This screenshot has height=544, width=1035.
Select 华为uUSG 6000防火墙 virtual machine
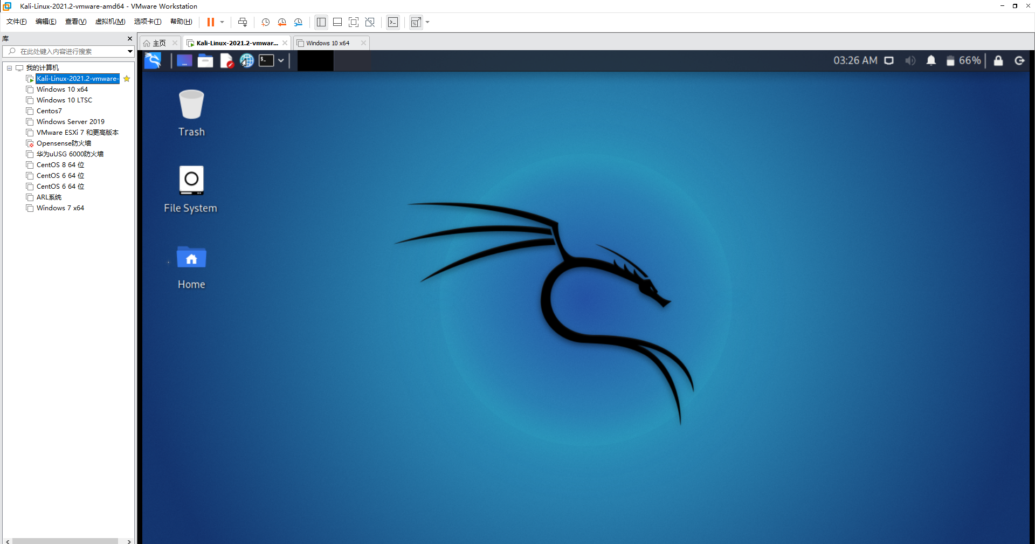point(70,154)
